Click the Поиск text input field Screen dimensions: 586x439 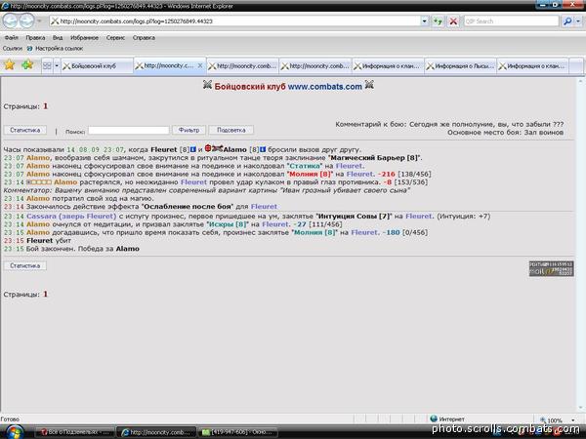pos(129,131)
